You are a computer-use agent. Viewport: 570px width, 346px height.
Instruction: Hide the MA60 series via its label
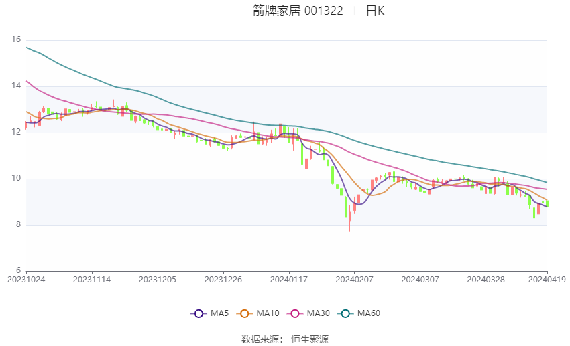[x=368, y=313]
